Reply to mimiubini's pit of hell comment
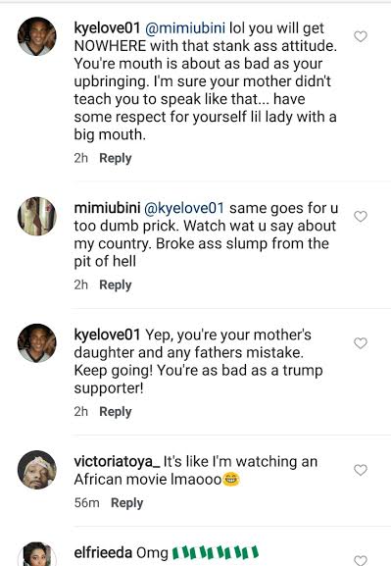This screenshot has height=566, width=391. coord(116,284)
